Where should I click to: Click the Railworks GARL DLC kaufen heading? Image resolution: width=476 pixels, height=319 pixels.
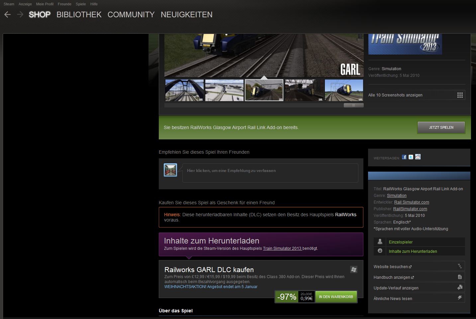[209, 270]
